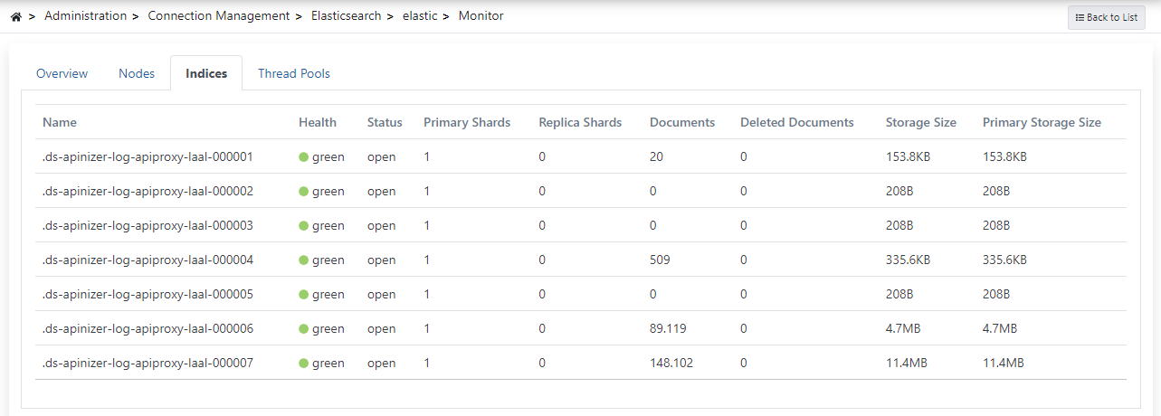Click green health dot for index 000007
The image size is (1161, 416).
(x=304, y=364)
